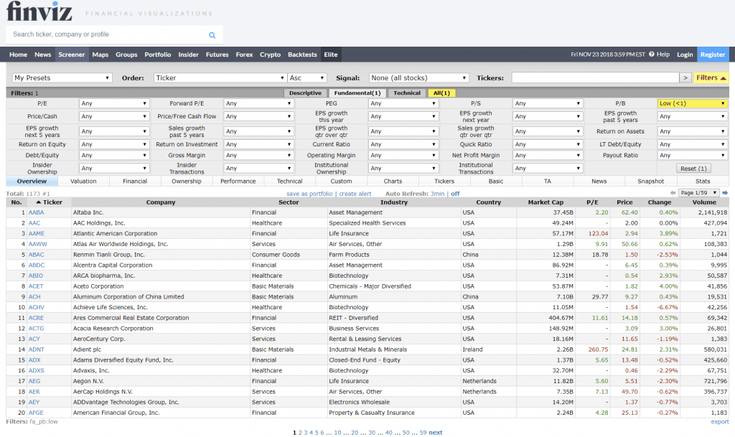This screenshot has width=735, height=437.
Task: Switch to the Charts view tab
Action: pos(393,182)
